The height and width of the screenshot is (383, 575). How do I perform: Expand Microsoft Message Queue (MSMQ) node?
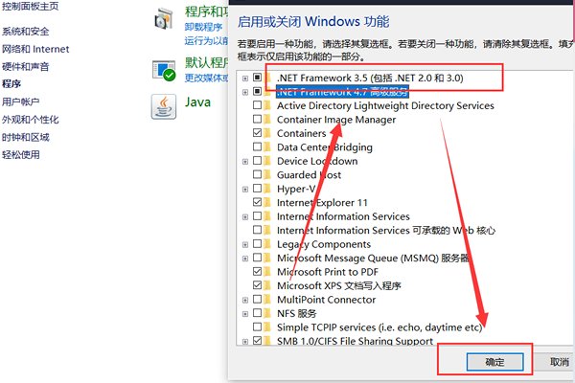[245, 259]
